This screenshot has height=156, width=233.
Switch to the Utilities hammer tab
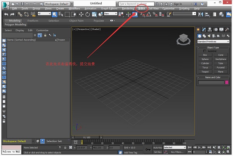click(226, 30)
